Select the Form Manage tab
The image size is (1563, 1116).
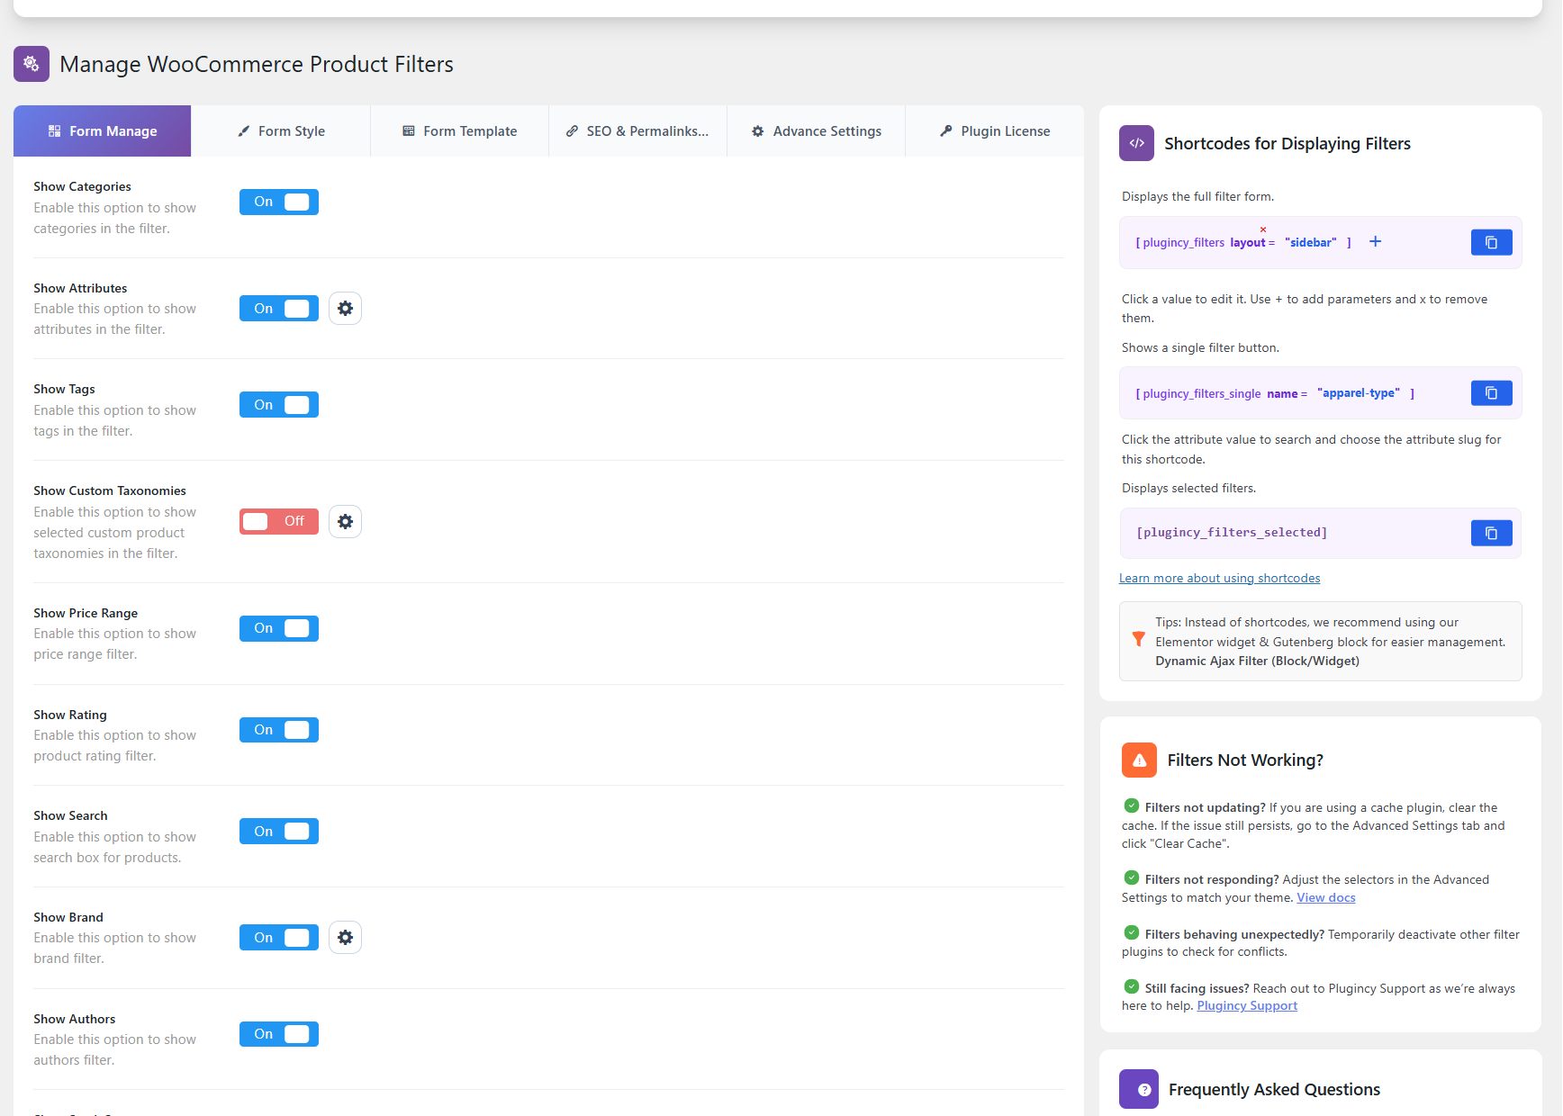tap(103, 131)
